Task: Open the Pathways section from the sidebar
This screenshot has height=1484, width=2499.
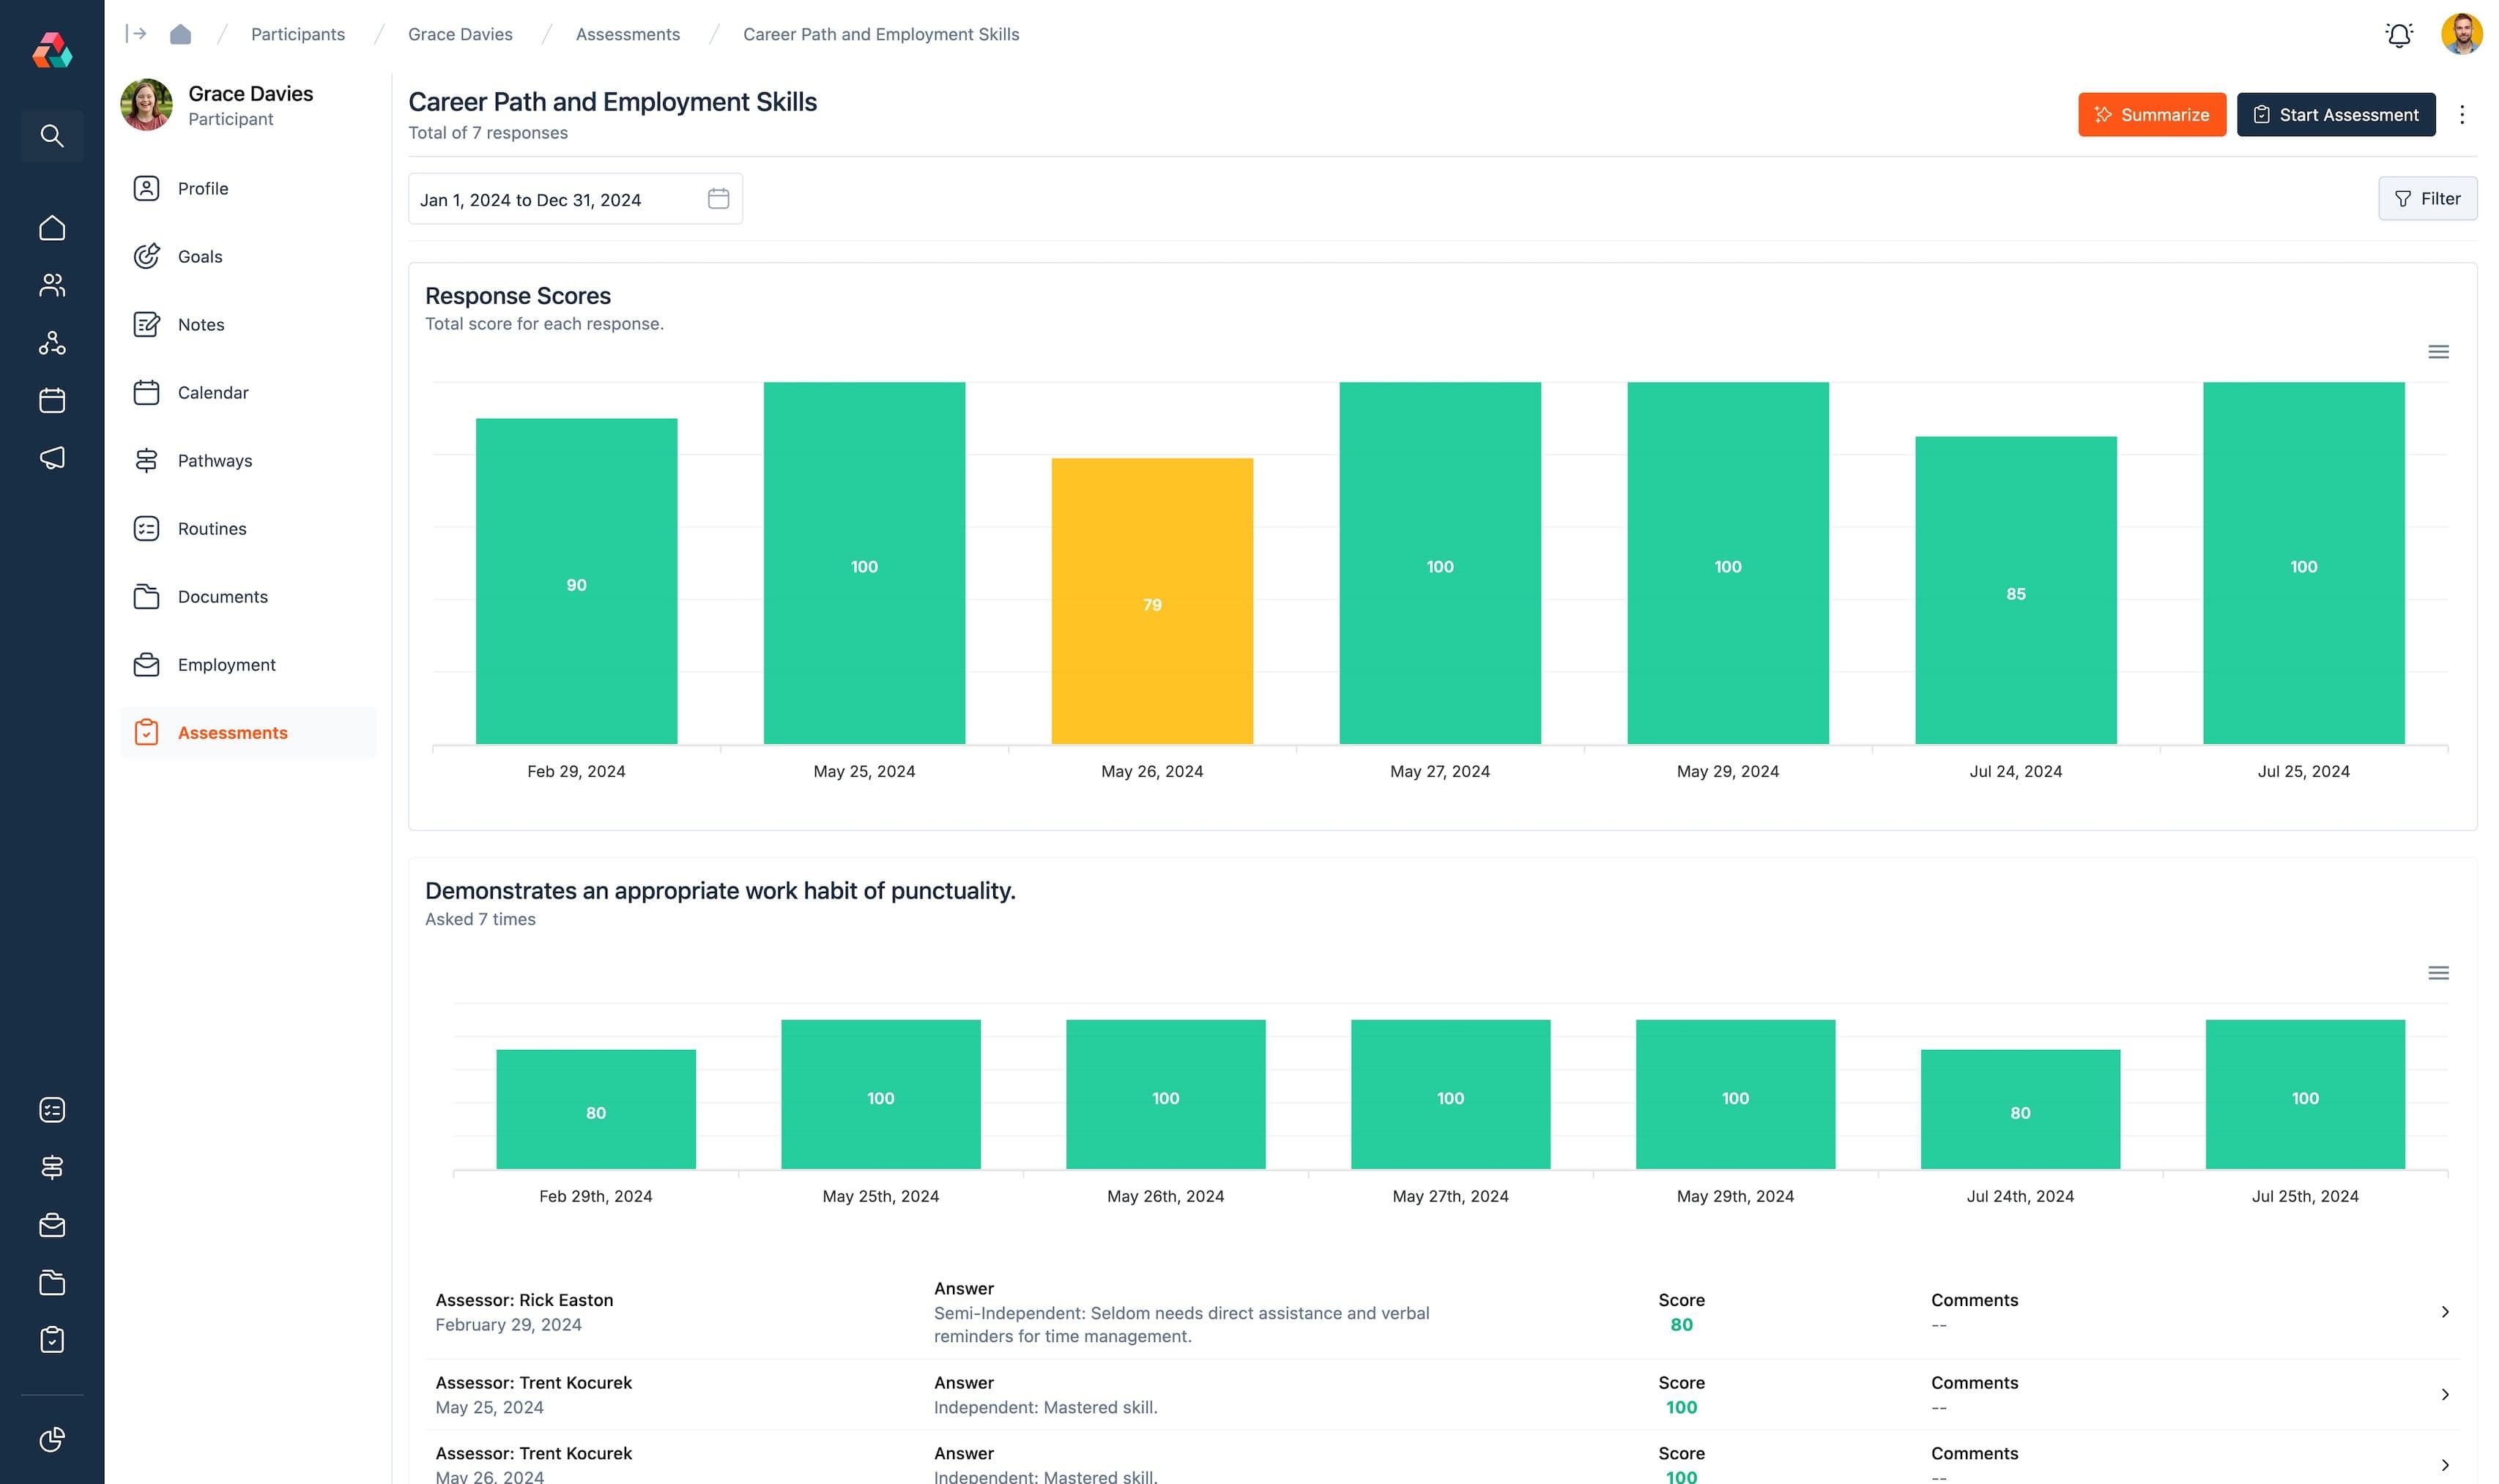Action: pyautogui.click(x=214, y=460)
